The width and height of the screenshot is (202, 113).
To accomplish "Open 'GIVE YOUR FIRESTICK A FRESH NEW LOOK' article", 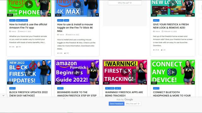I will click(x=171, y=26).
